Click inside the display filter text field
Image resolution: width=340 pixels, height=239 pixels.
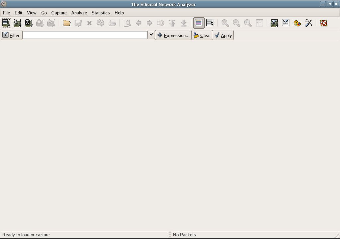coord(85,35)
